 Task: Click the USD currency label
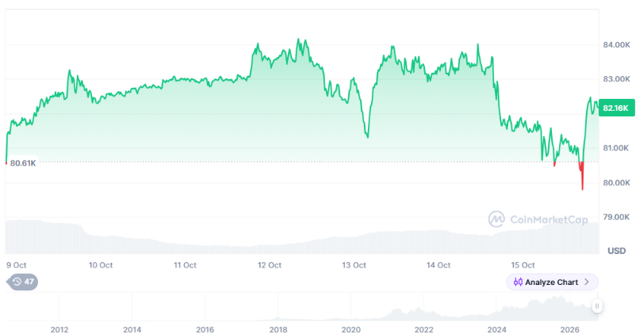(616, 250)
